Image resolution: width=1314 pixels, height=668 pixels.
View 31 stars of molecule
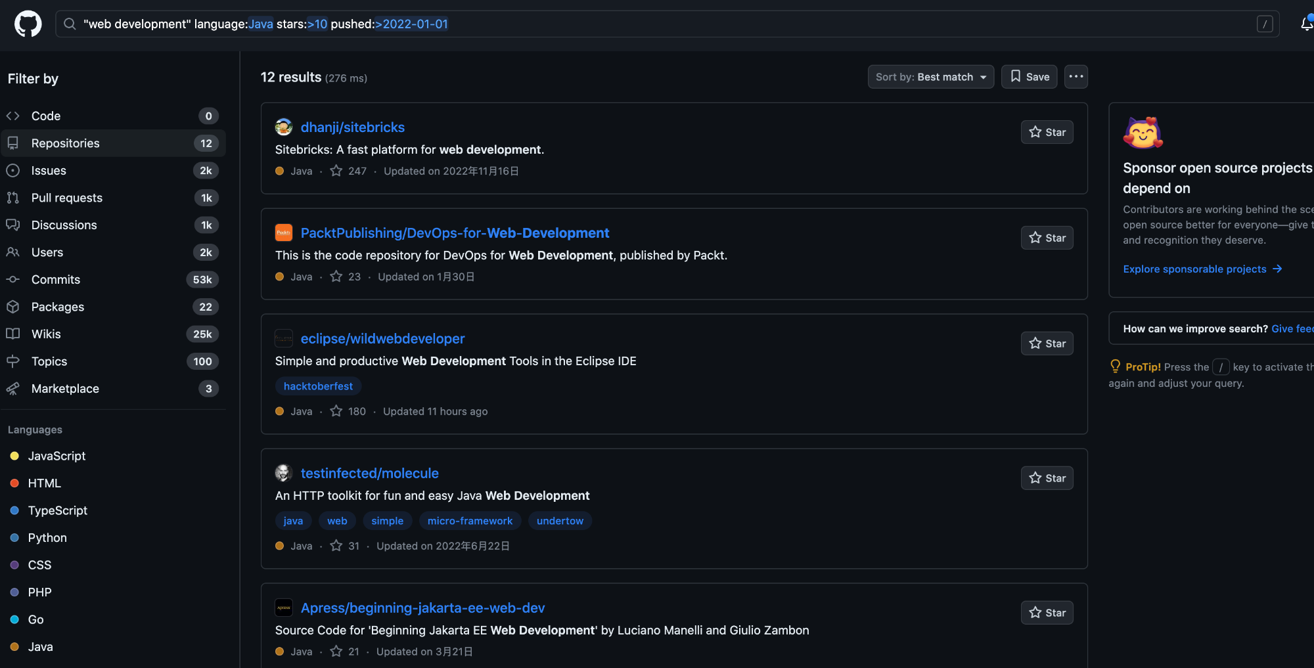click(345, 546)
